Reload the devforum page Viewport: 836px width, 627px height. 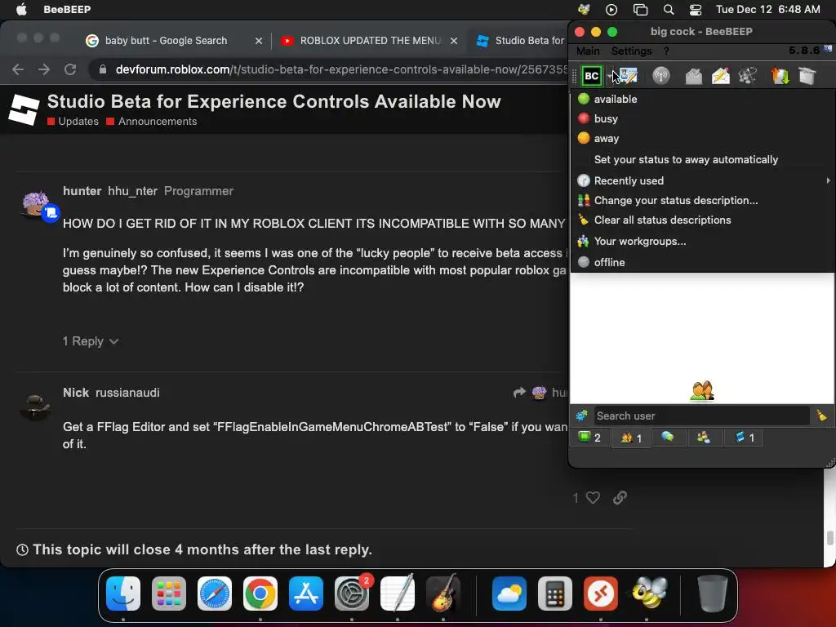click(70, 69)
